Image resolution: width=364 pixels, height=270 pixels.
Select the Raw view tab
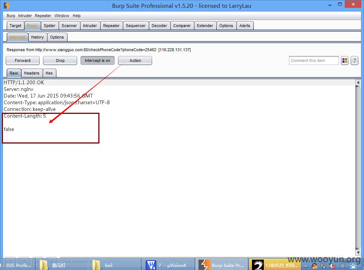(x=14, y=73)
